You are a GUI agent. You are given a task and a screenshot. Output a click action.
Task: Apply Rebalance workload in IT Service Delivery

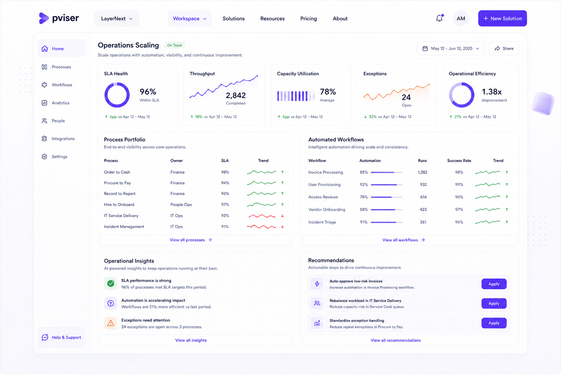click(x=494, y=304)
